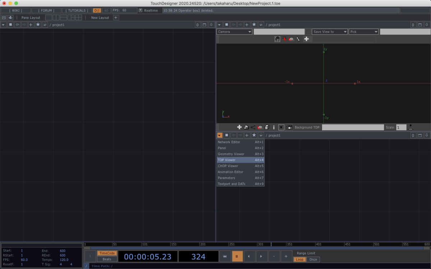Click the anchor icon next to Pane Layout
The height and width of the screenshot is (269, 431).
coord(10,18)
